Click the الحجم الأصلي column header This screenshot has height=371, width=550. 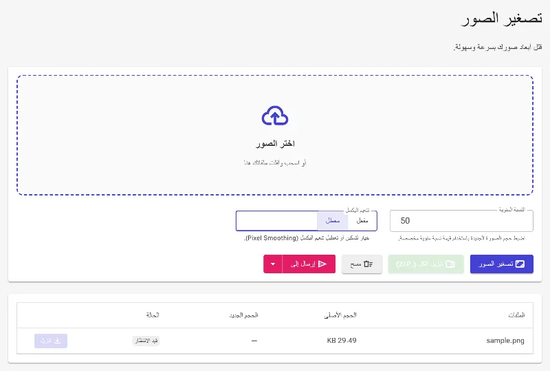tap(340, 315)
